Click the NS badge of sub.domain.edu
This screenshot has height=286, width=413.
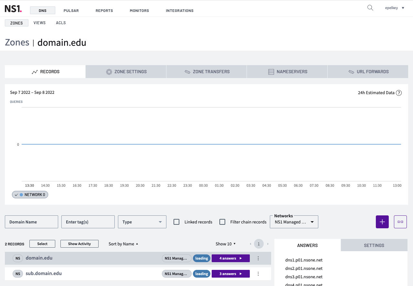[18, 274]
